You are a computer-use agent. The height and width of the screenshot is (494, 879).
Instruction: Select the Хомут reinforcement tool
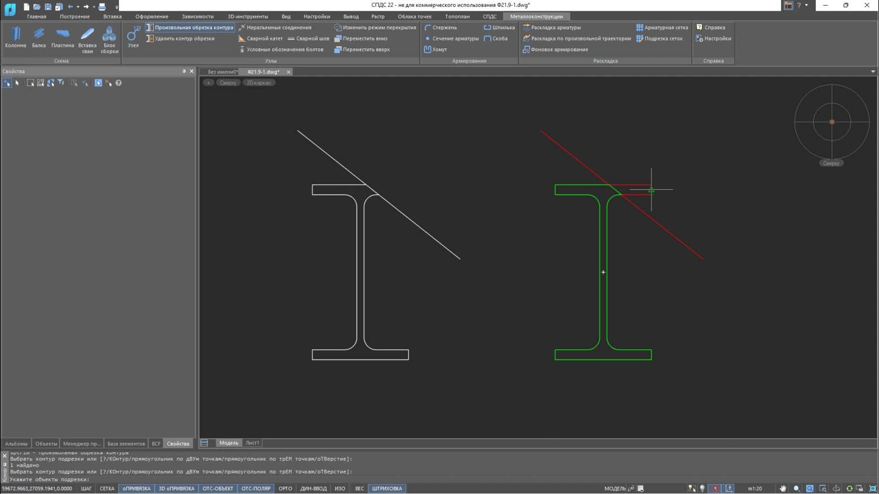436,50
